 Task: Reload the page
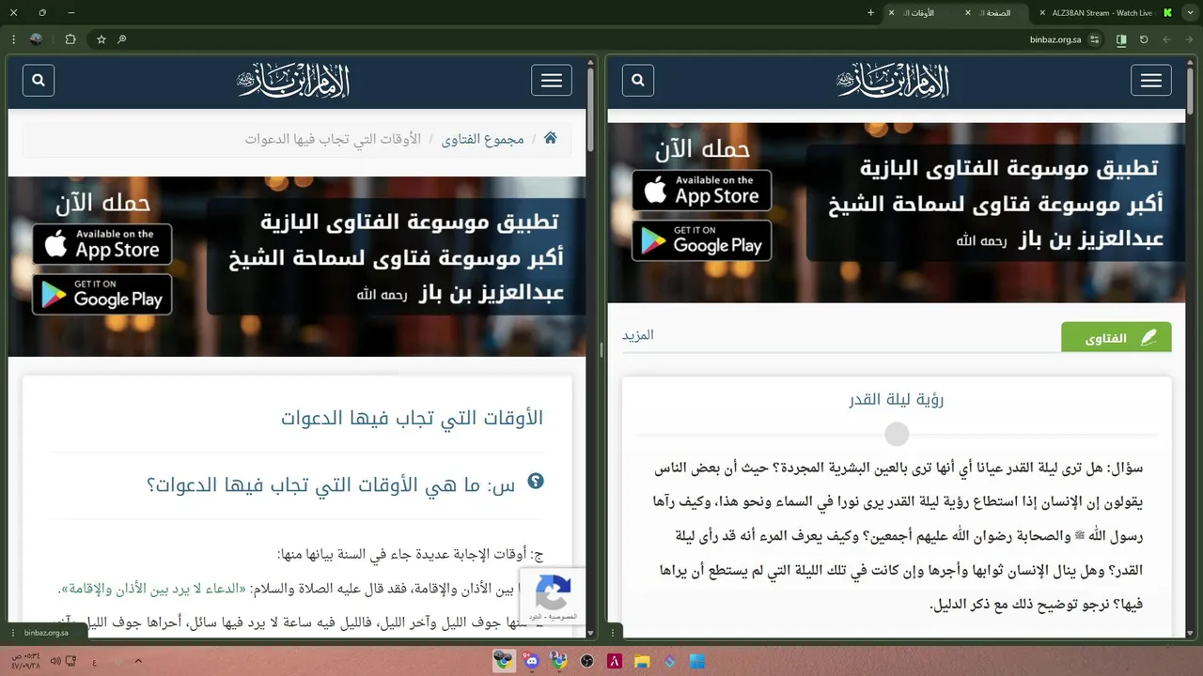click(x=1144, y=39)
